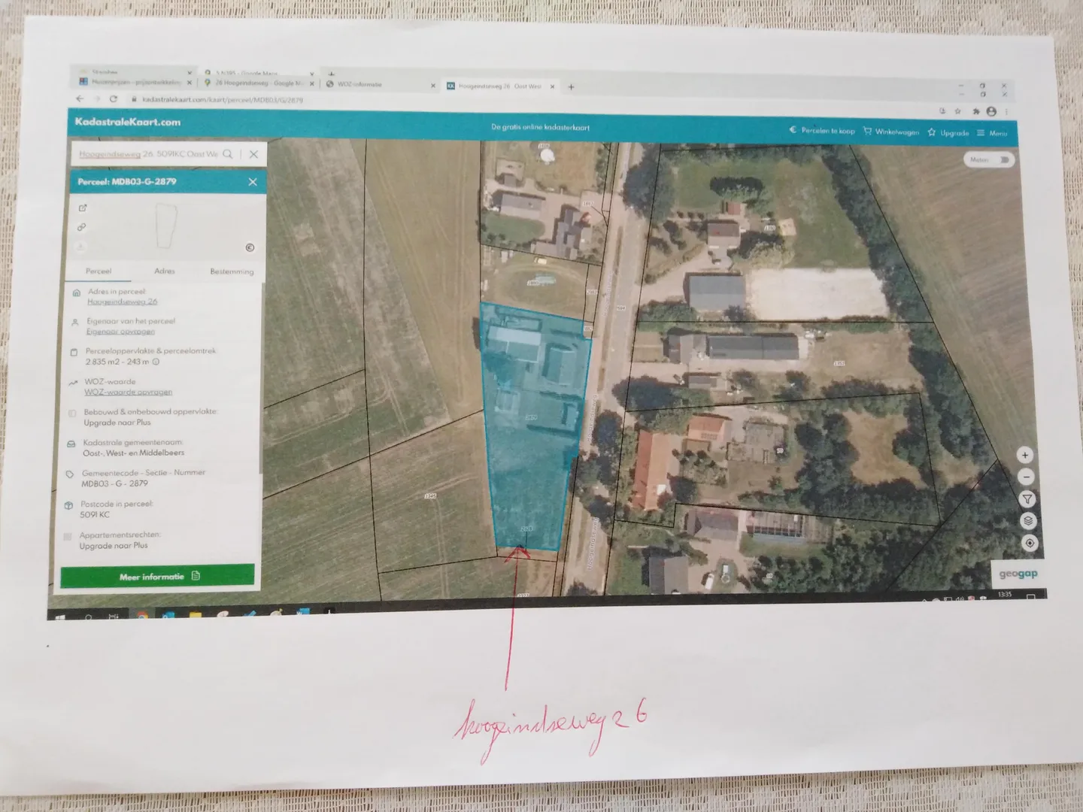
Task: Toggle the Meten measuring switch
Action: (1003, 160)
